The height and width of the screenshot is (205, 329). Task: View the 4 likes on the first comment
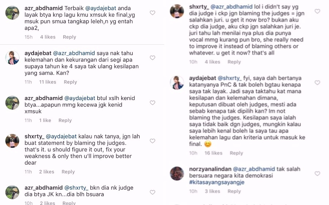tap(48, 37)
